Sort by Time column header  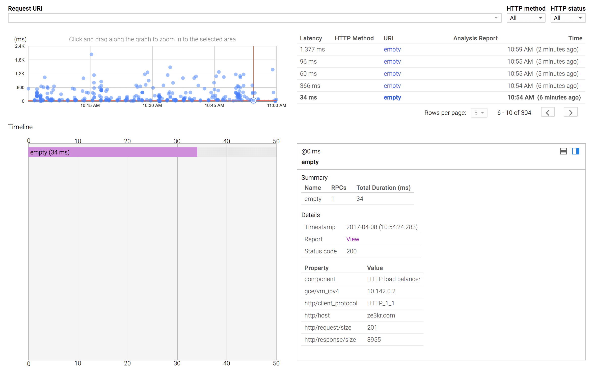[575, 38]
